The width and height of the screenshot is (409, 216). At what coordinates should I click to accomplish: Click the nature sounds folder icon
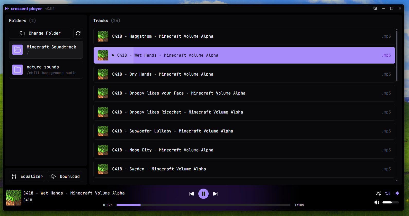pos(17,70)
